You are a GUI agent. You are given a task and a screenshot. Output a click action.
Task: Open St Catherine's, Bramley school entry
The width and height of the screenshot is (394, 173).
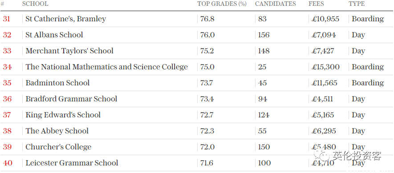(66, 19)
